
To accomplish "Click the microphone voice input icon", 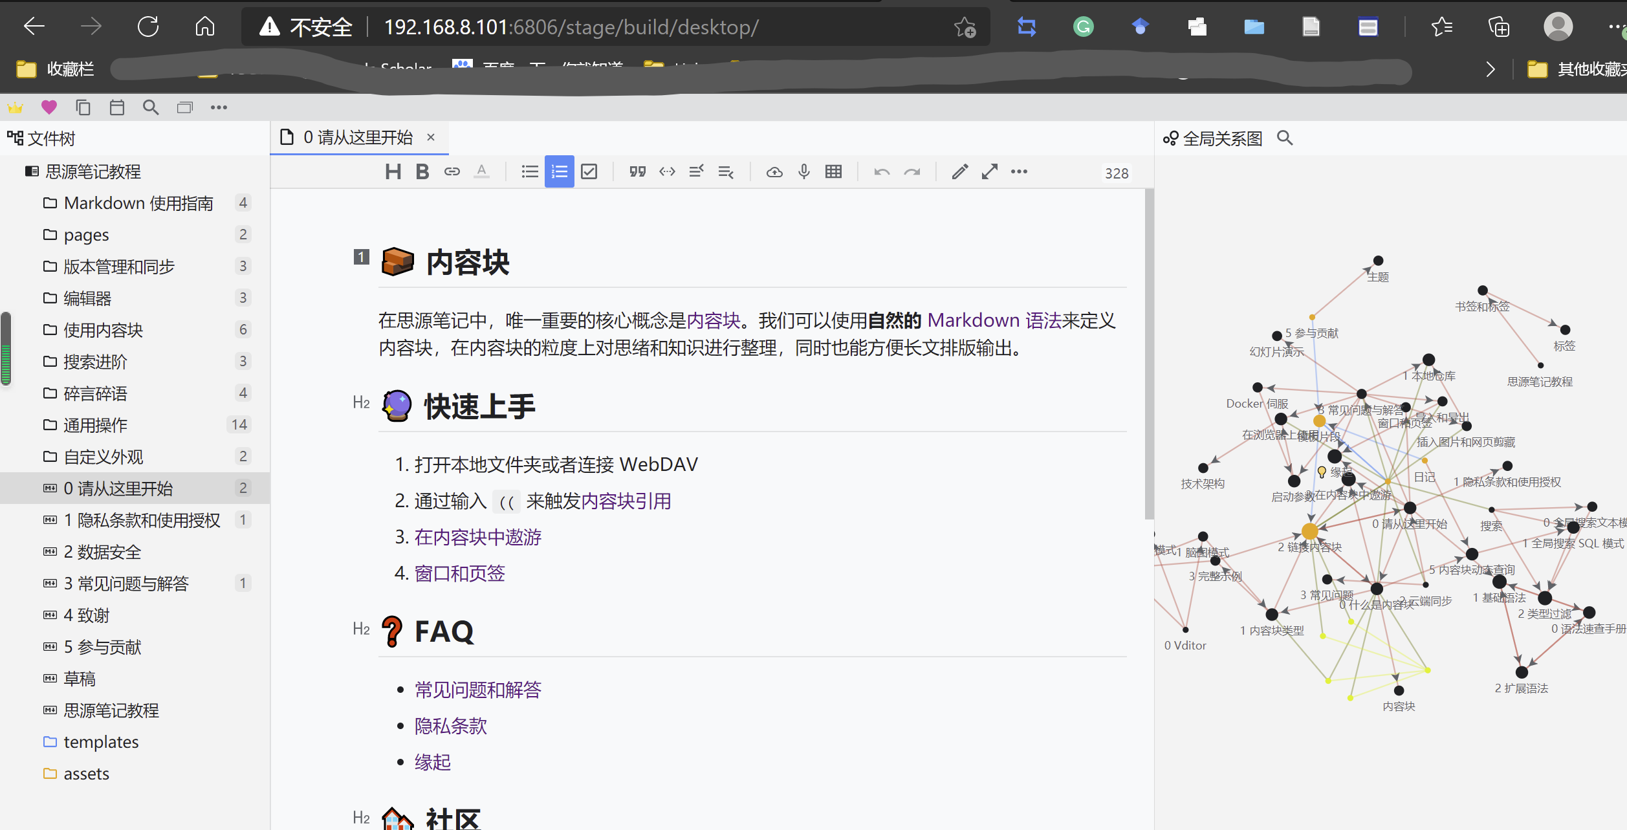I will tap(803, 171).
